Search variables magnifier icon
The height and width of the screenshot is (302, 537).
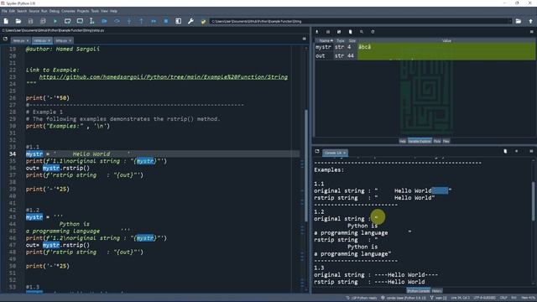click(x=362, y=32)
